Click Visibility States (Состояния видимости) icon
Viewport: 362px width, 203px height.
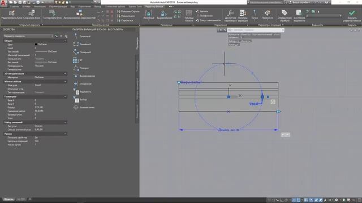(299, 13)
